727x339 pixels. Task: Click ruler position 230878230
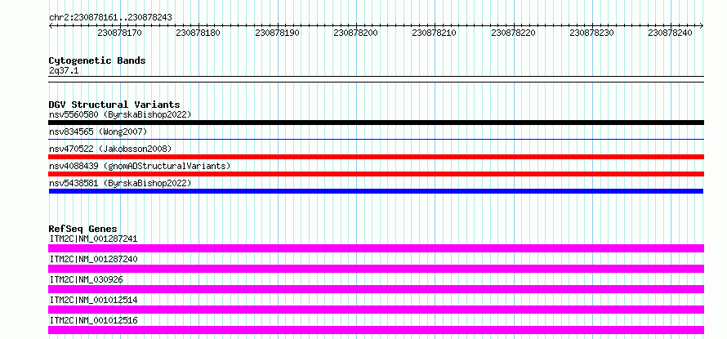[592, 33]
